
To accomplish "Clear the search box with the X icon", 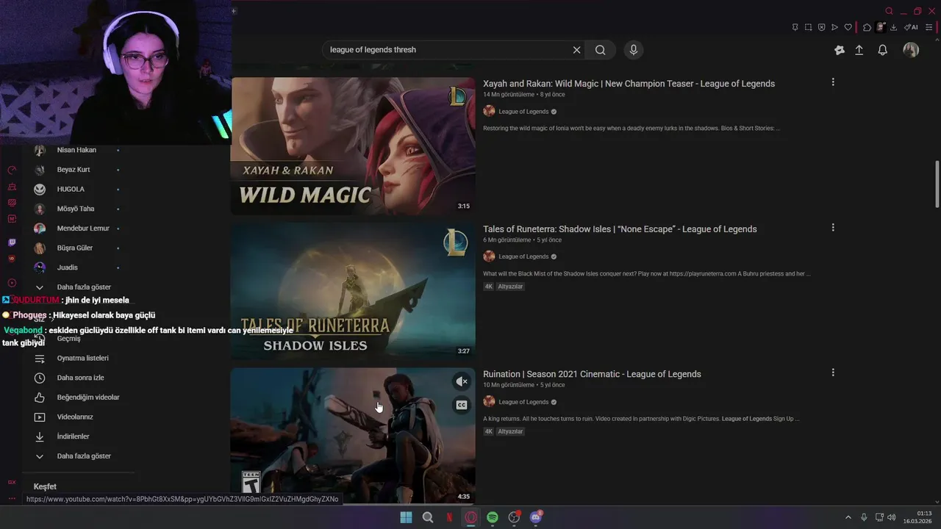I will tap(576, 50).
